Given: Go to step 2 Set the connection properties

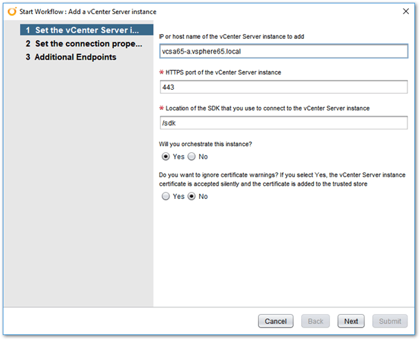Looking at the screenshot, I should coord(84,44).
